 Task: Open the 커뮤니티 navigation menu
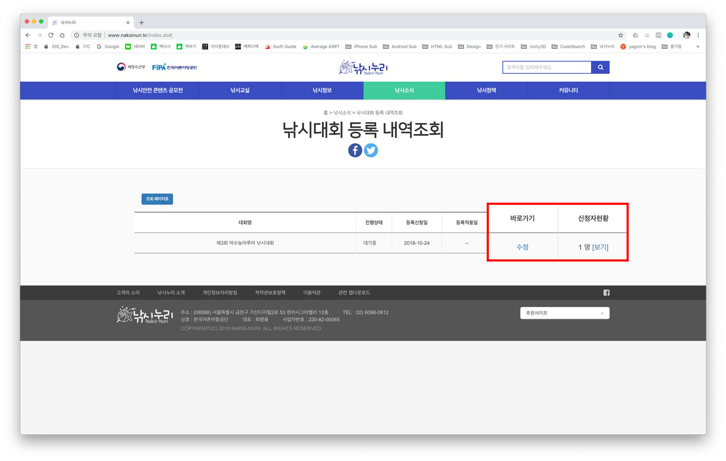(568, 90)
